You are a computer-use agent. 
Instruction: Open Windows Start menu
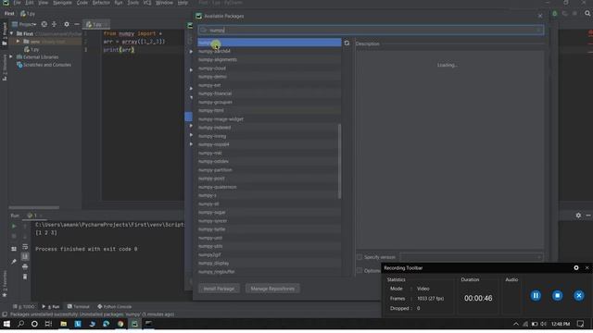pyautogui.click(x=6, y=324)
